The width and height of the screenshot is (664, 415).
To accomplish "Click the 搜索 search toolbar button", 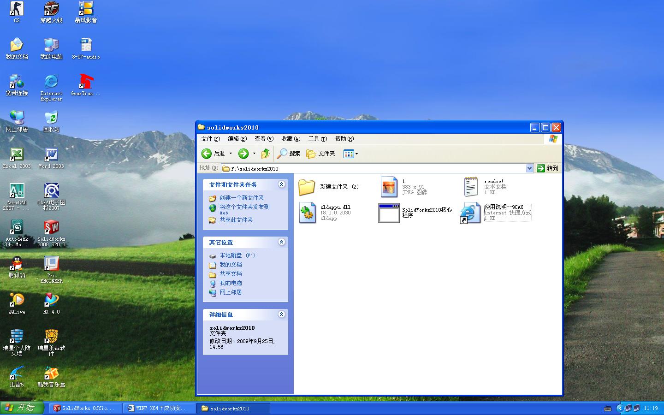I will pyautogui.click(x=289, y=154).
